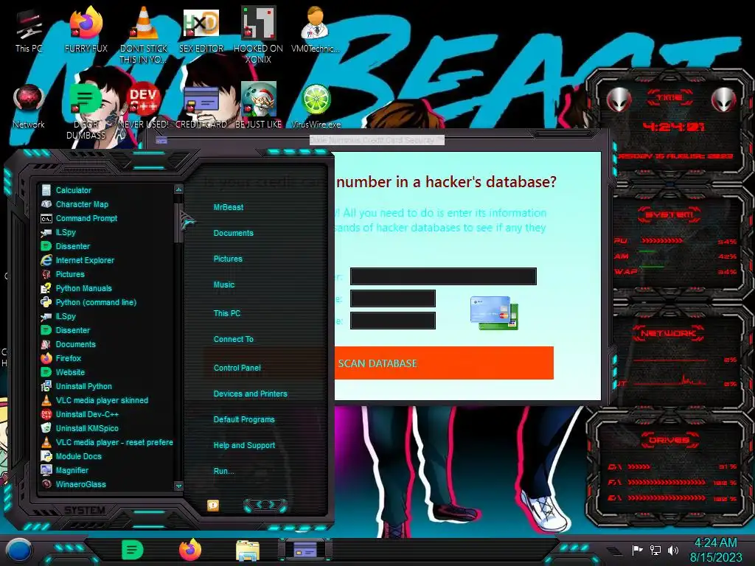The height and width of the screenshot is (566, 755).
Task: Open the VirusWire.exe lime desktop icon
Action: pos(316,107)
